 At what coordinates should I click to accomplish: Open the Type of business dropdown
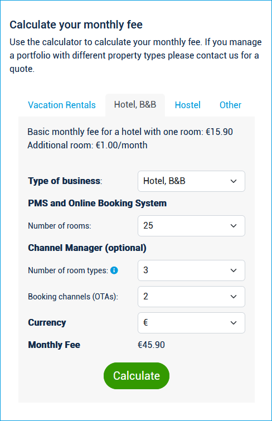[x=191, y=181]
